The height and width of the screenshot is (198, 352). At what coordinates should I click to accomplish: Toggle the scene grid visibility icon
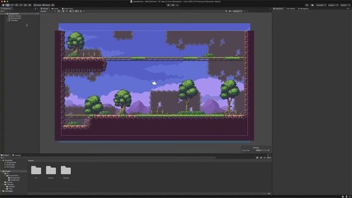click(x=81, y=11)
